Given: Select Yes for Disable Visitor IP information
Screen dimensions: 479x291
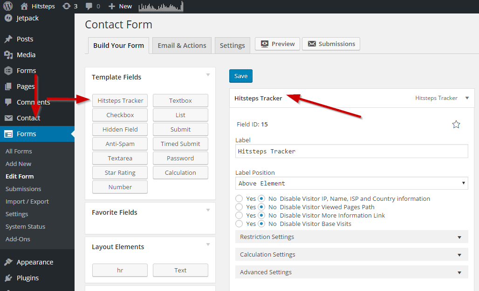Looking at the screenshot, I should point(239,198).
